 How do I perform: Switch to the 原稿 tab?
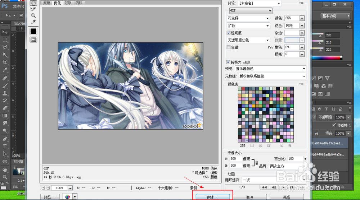[46, 3]
